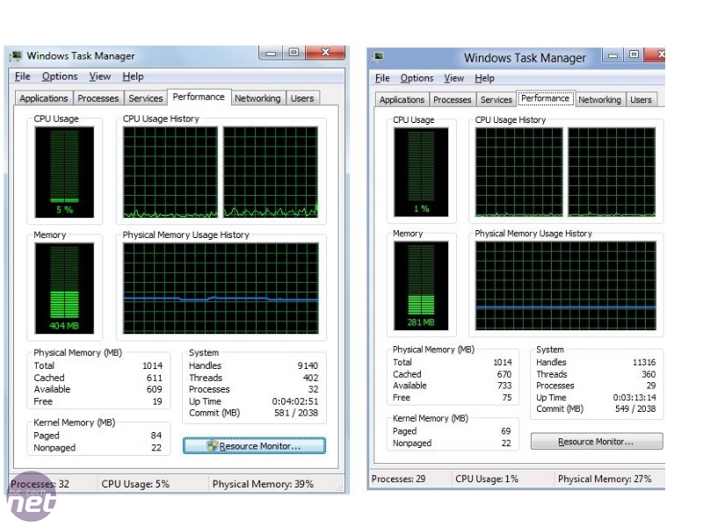703x527 pixels.
Task: Click the "Cached" value 611
Action: point(155,378)
